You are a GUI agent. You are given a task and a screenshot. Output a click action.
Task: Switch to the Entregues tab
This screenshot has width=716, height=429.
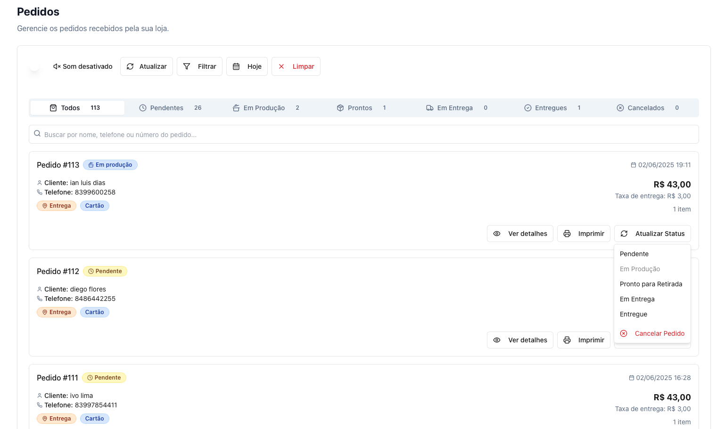point(552,108)
